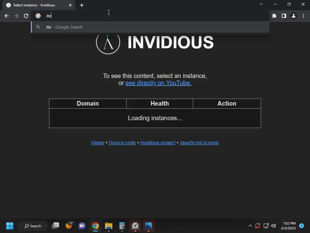Viewport: 310px width, 233px height.
Task: Open a new browser tab
Action: (x=82, y=5)
